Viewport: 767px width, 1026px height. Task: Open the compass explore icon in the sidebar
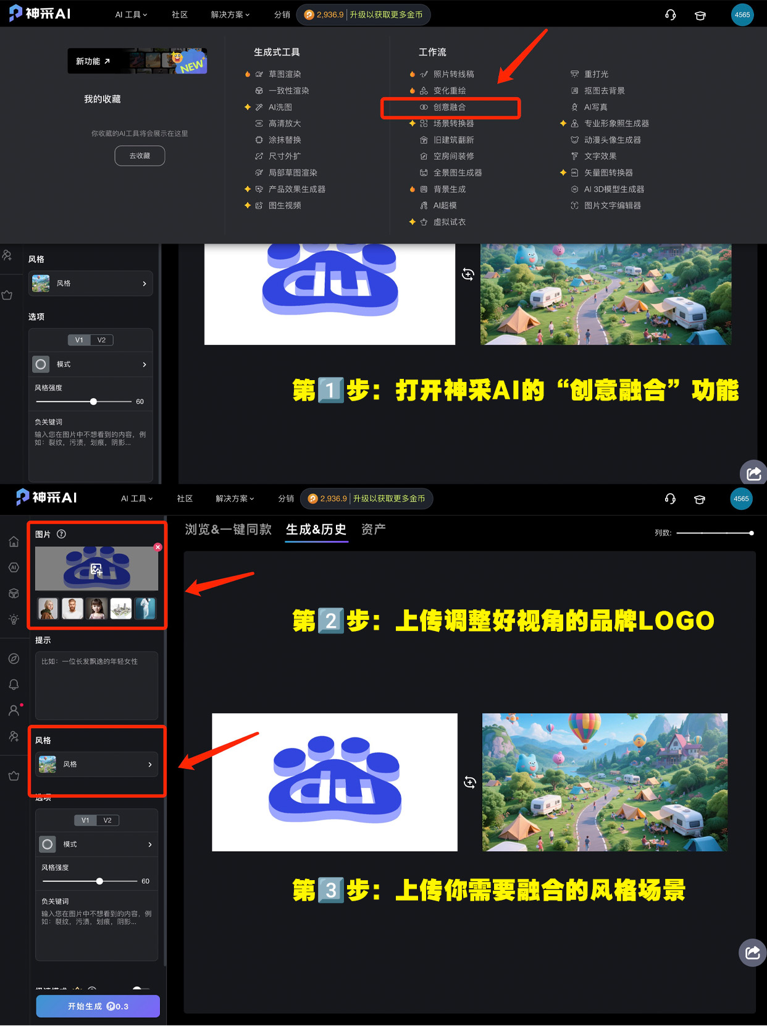tap(14, 659)
